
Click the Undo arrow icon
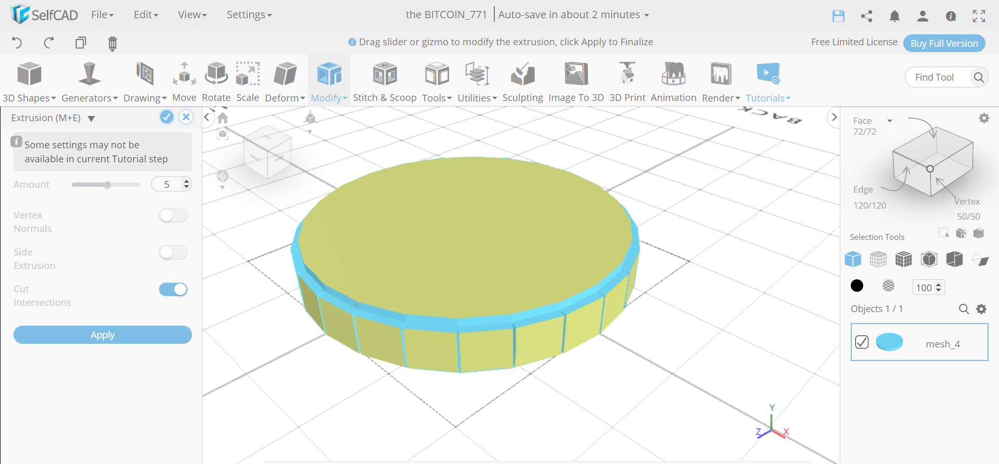17,43
